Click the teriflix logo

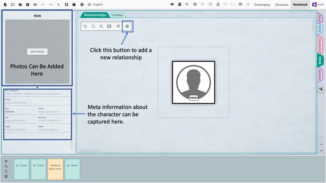[318, 4]
